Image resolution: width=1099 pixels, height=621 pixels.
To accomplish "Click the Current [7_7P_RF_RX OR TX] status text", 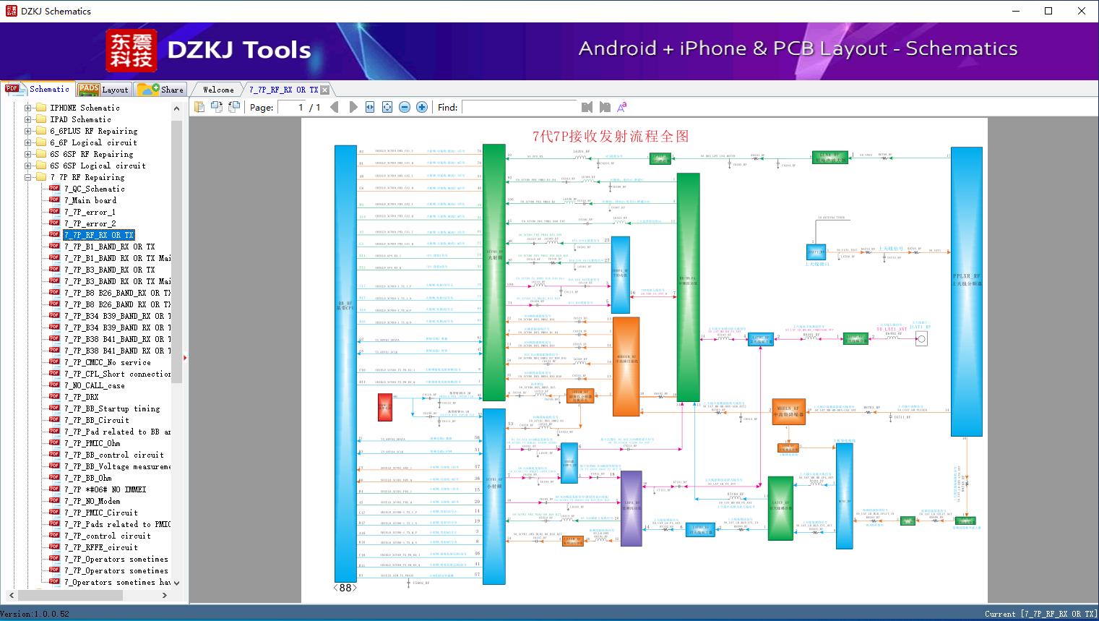I will click(1040, 614).
